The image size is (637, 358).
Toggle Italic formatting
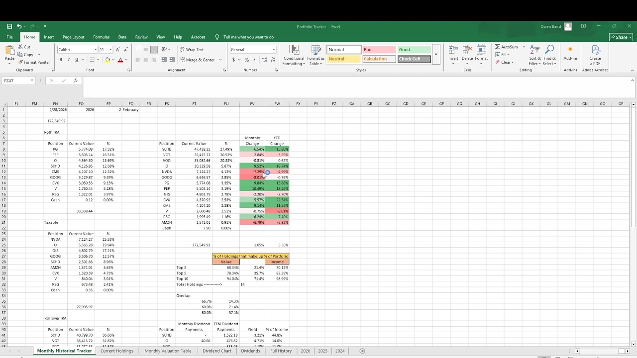(x=69, y=60)
